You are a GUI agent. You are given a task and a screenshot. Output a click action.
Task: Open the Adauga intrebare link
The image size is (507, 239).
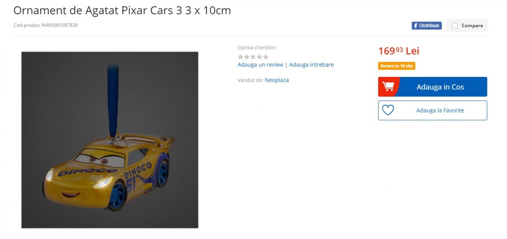click(311, 64)
